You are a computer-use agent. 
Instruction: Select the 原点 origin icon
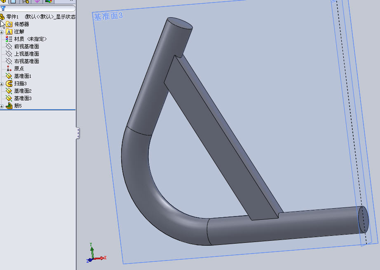pos(9,68)
